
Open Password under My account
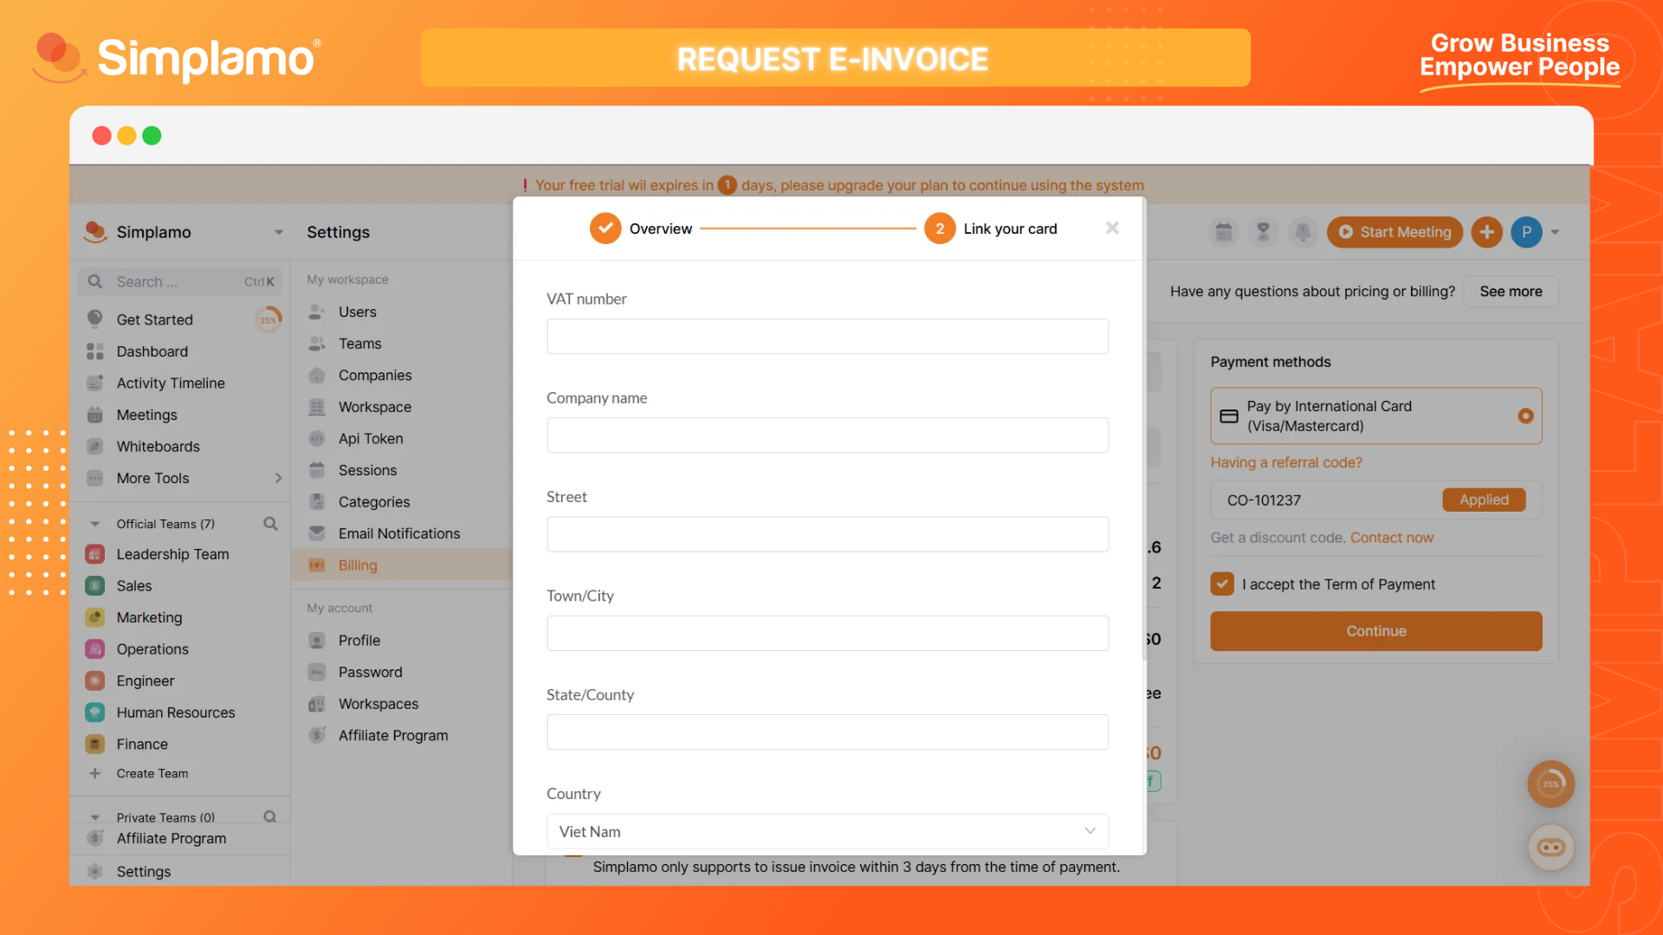[x=370, y=672]
